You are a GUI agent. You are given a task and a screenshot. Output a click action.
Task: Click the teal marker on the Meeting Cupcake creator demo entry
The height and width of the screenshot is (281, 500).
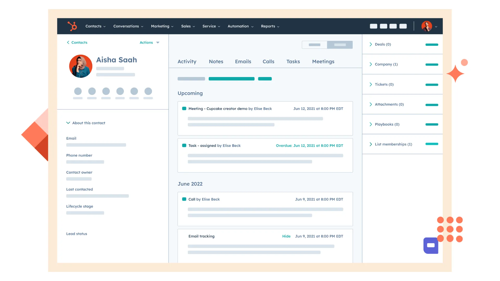184,108
